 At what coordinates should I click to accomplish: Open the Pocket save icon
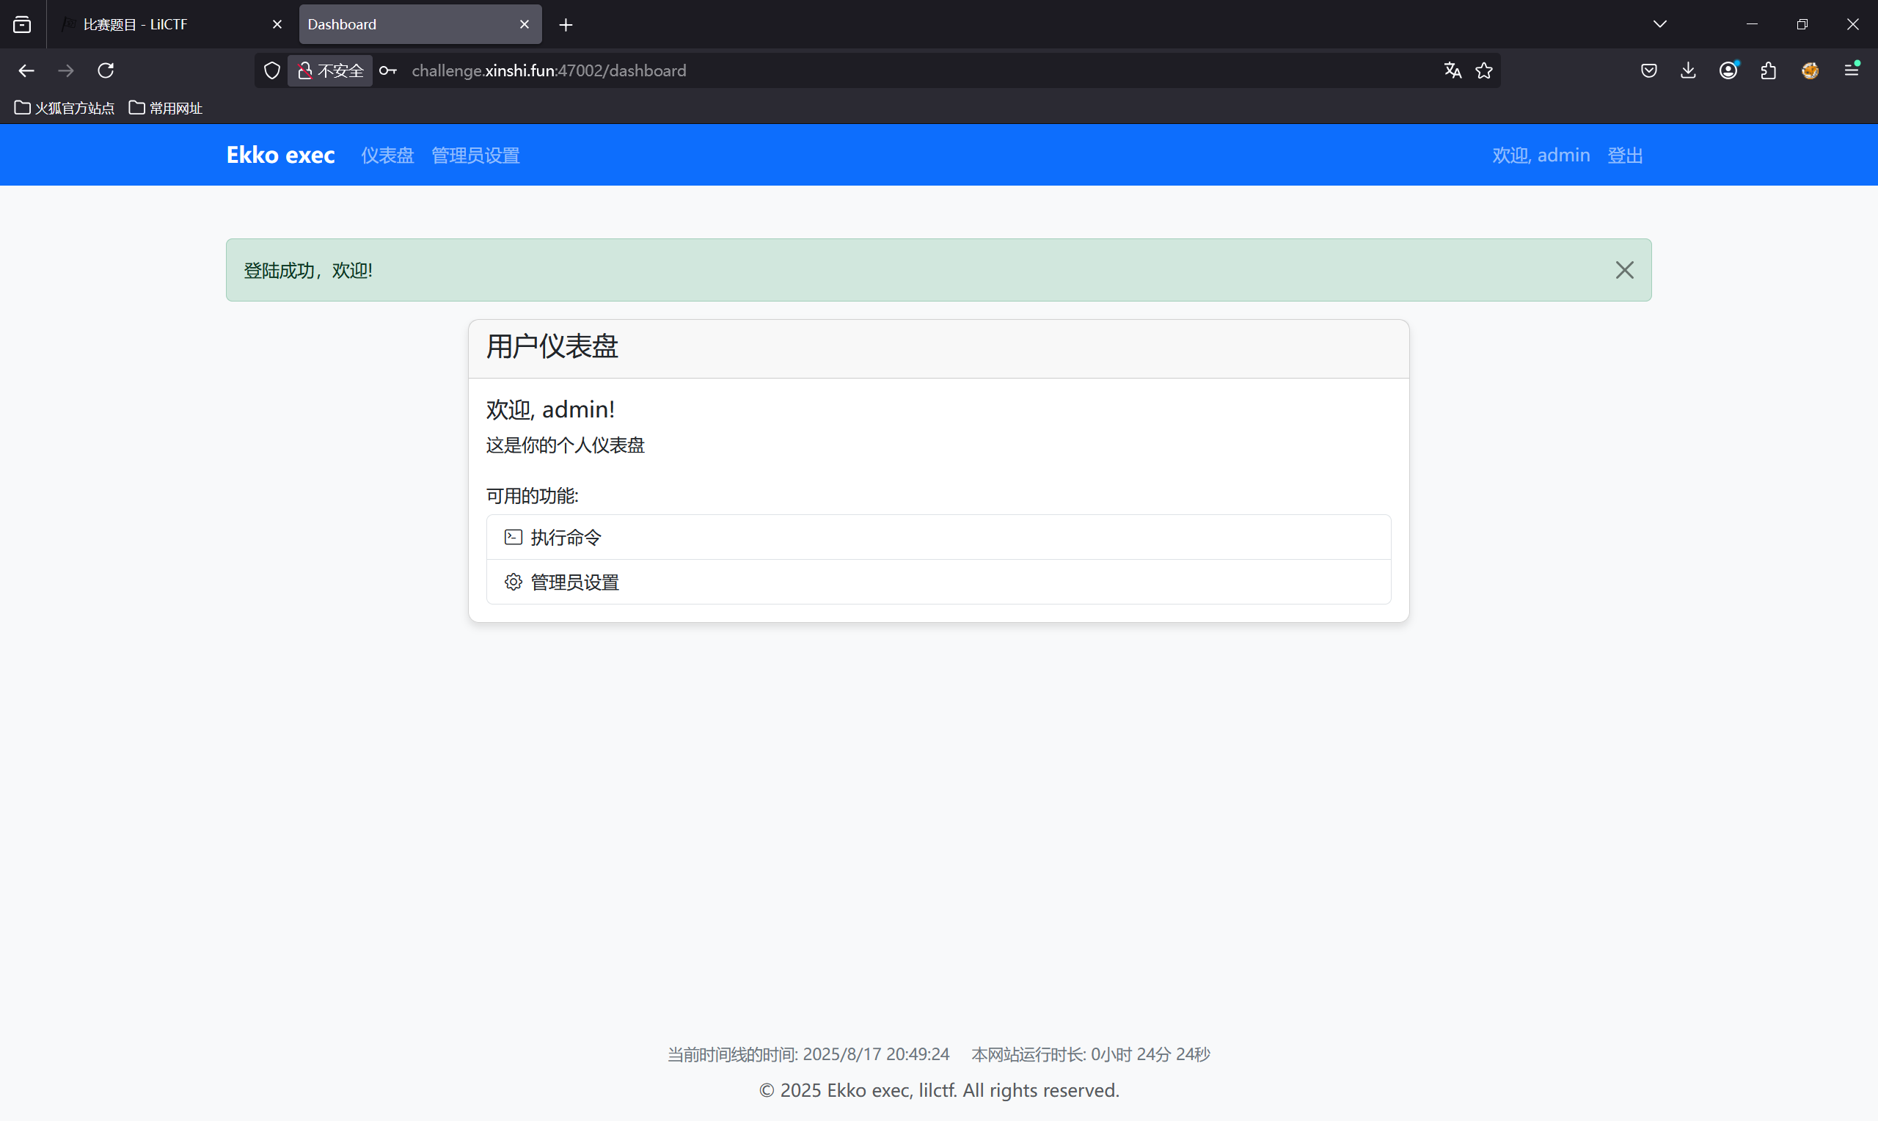point(1649,70)
